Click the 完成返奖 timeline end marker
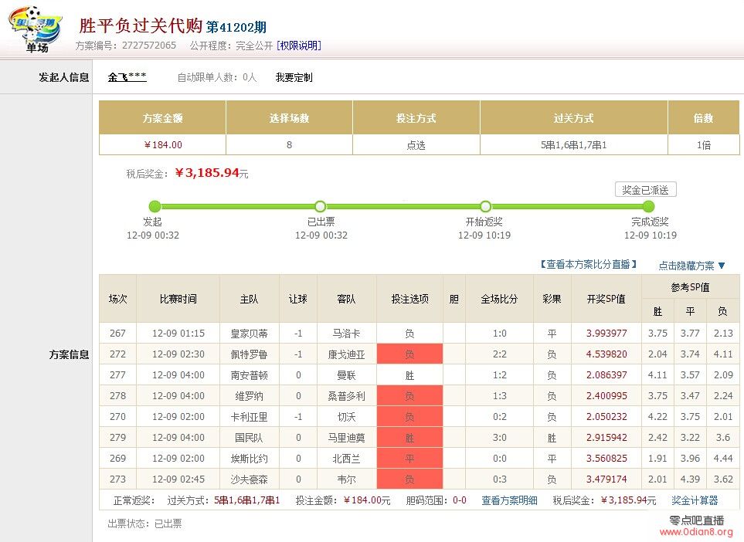Viewport: 744px width, 542px height. click(x=649, y=206)
